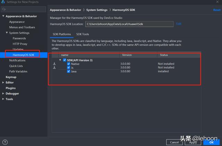Viewport: 222px width, 146px height.
Task: Click System Settings in breadcrumb
Action: [x=97, y=10]
